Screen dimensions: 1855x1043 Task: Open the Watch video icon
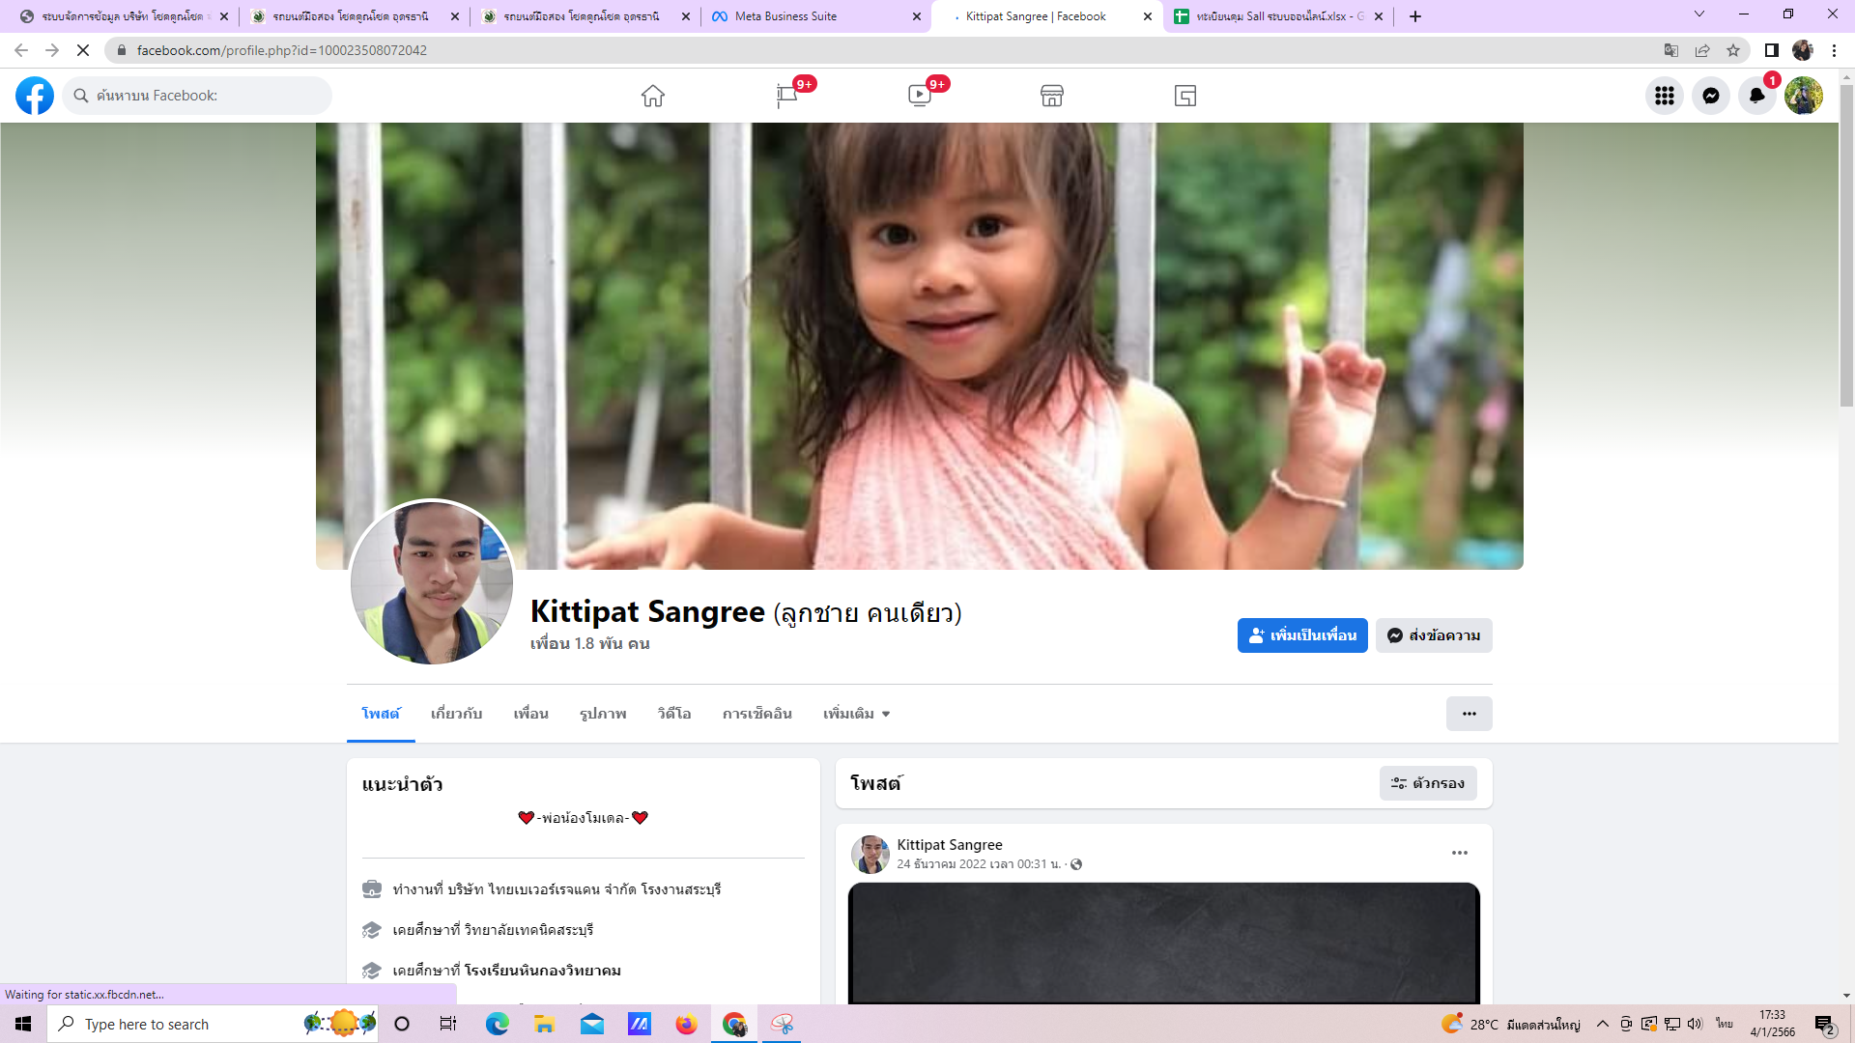[920, 96]
